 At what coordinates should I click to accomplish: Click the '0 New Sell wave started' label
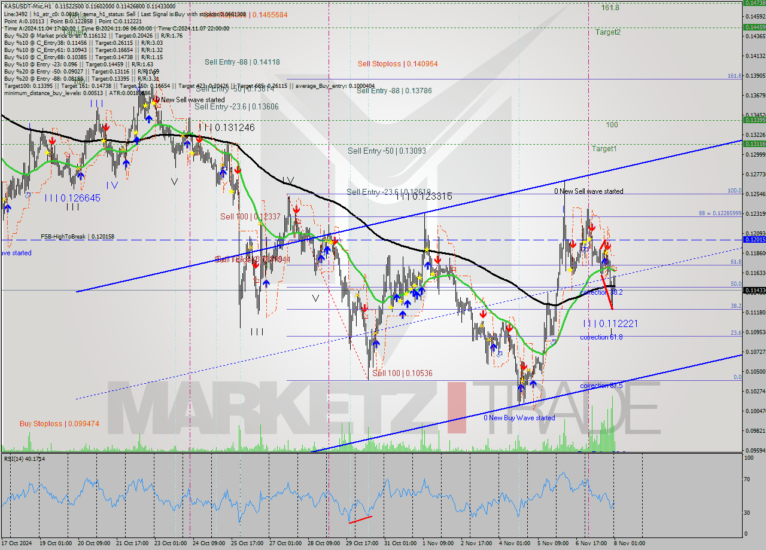coord(588,191)
